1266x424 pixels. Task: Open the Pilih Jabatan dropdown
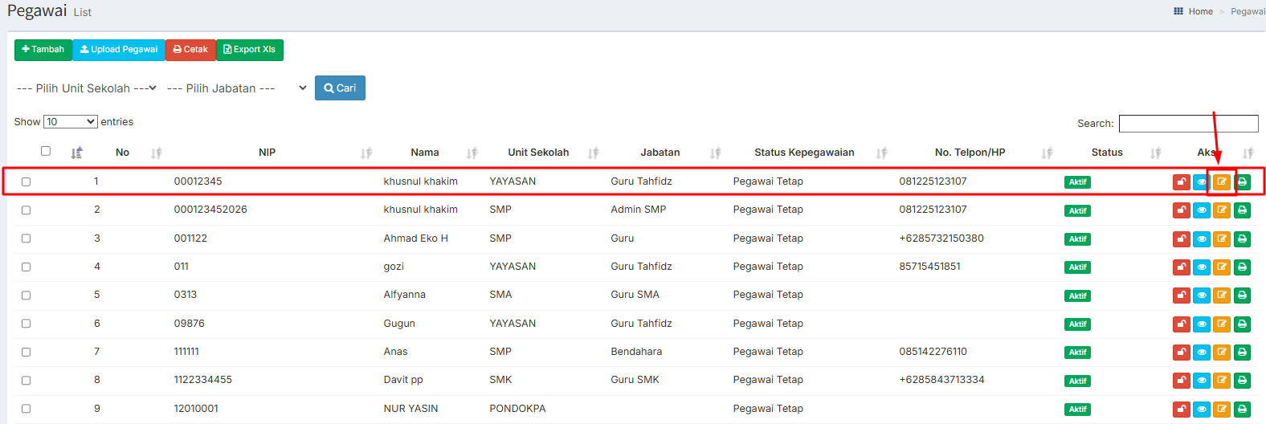[x=237, y=88]
